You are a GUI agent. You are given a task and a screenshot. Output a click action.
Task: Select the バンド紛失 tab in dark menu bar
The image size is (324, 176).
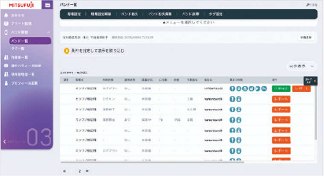pos(129,14)
